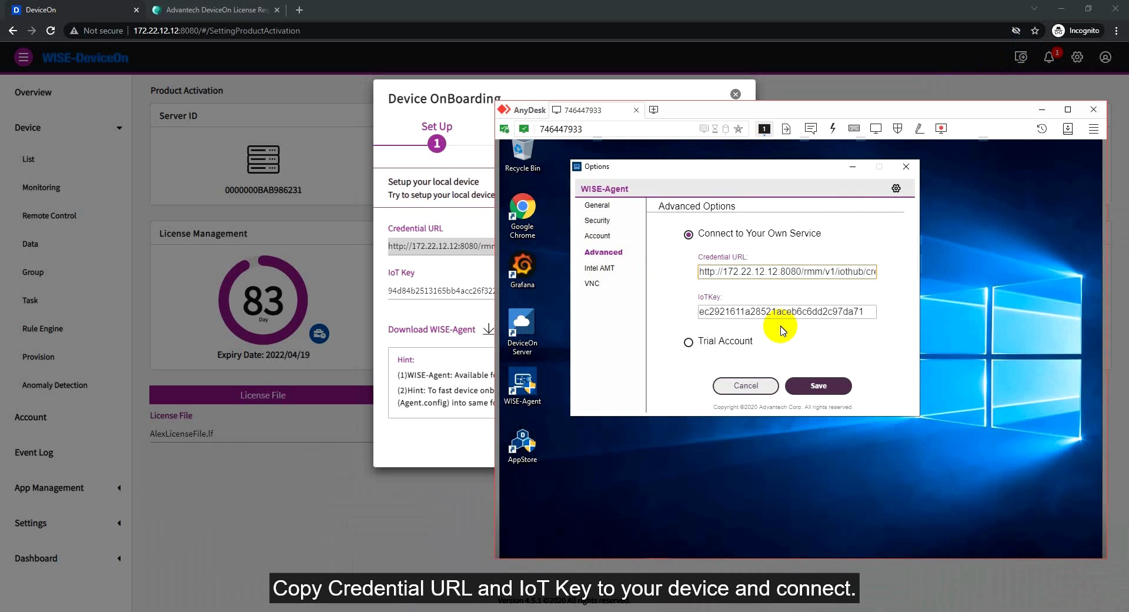Image resolution: width=1129 pixels, height=612 pixels.
Task: Launch Google Chrome from the desktop
Action: [x=522, y=213]
